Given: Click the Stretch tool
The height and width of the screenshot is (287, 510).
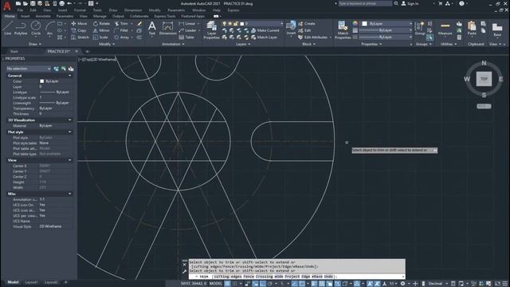Looking at the screenshot, I should coord(80,37).
